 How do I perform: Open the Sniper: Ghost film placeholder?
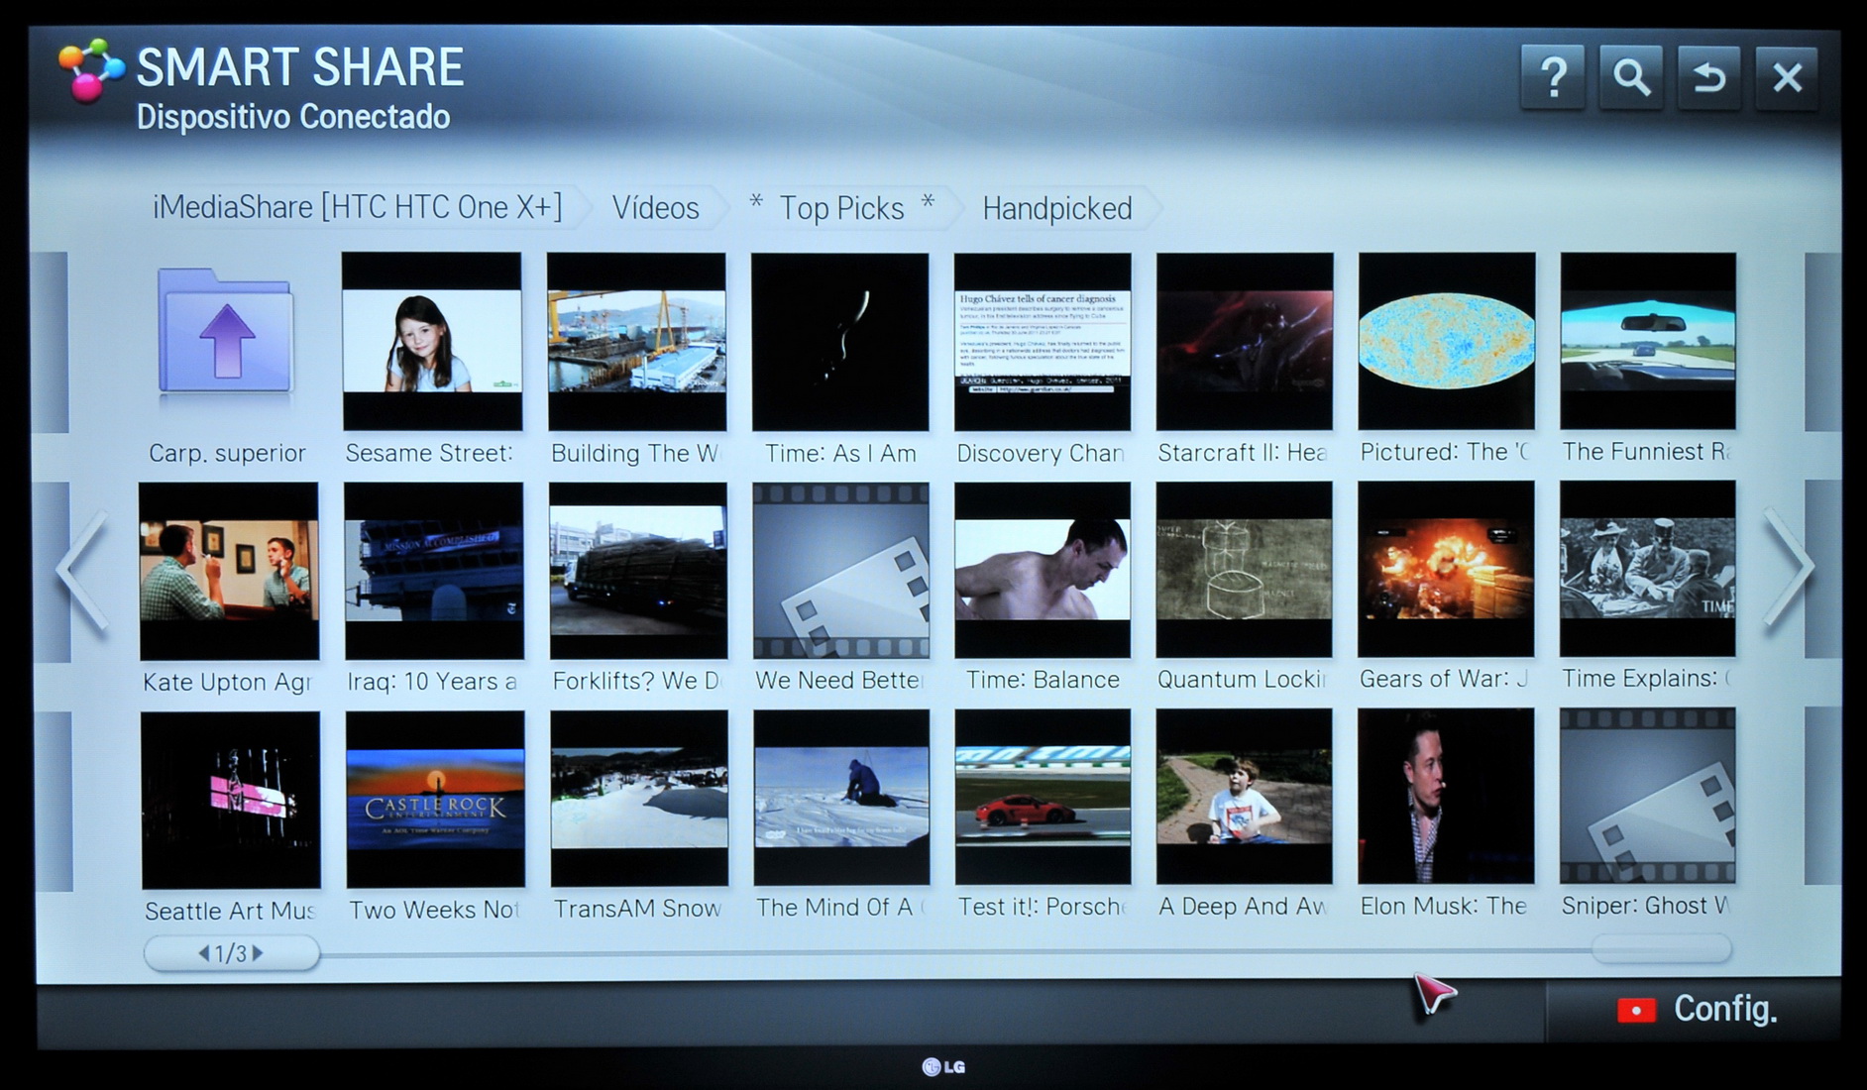click(x=1647, y=797)
